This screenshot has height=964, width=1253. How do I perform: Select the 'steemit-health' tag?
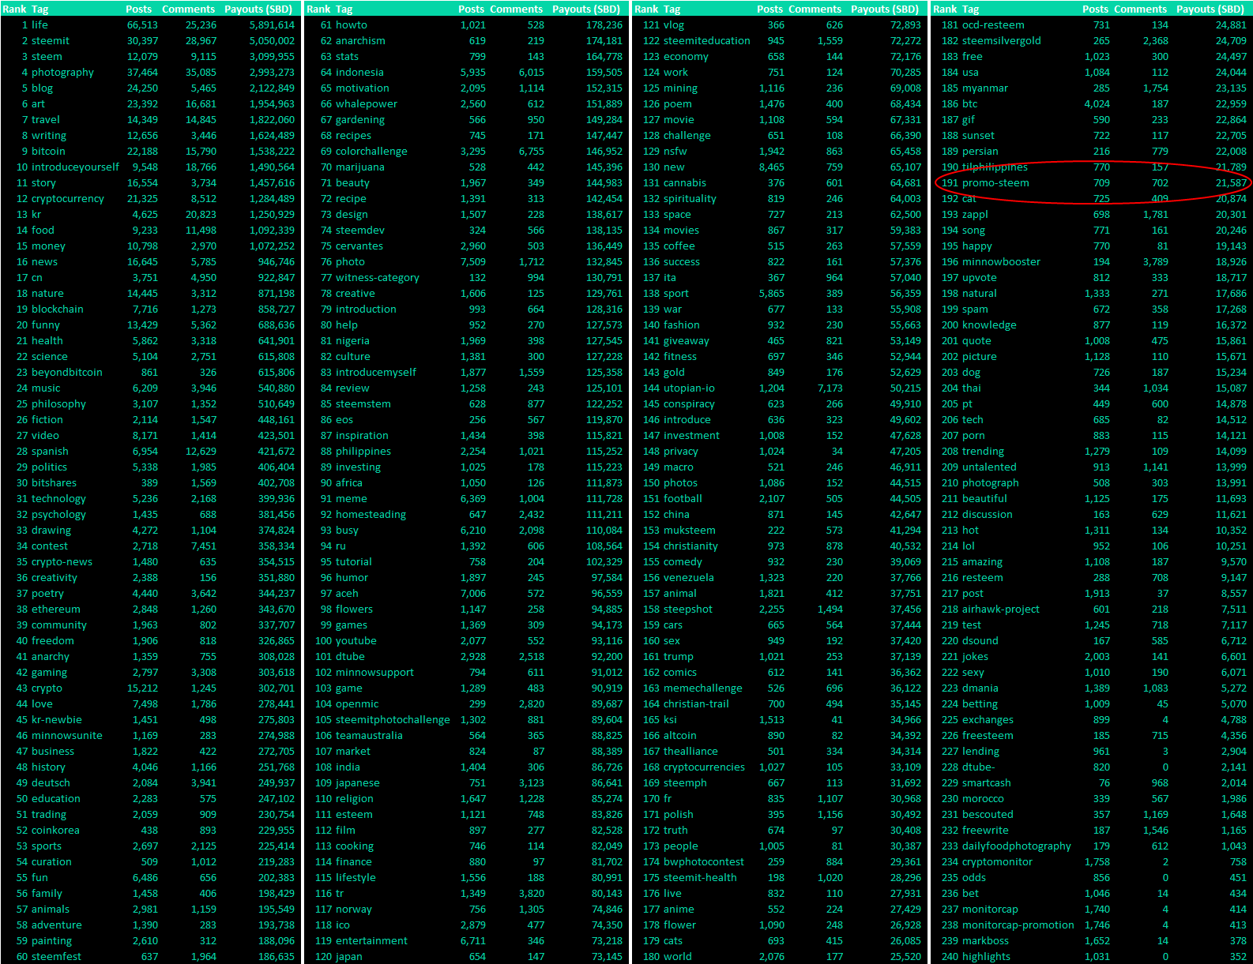pos(700,877)
